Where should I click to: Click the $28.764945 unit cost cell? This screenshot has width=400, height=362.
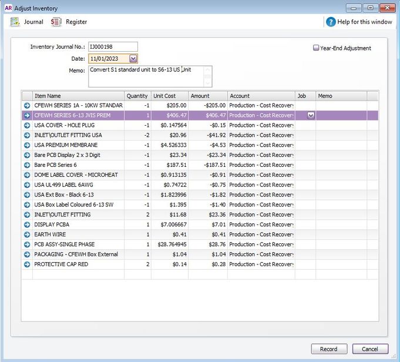[x=169, y=244]
